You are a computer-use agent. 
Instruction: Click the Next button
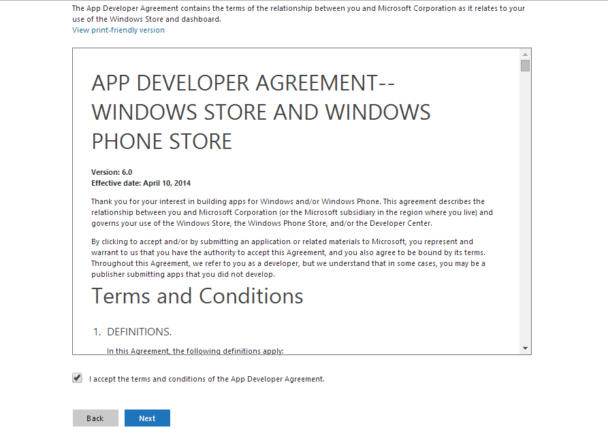point(147,418)
